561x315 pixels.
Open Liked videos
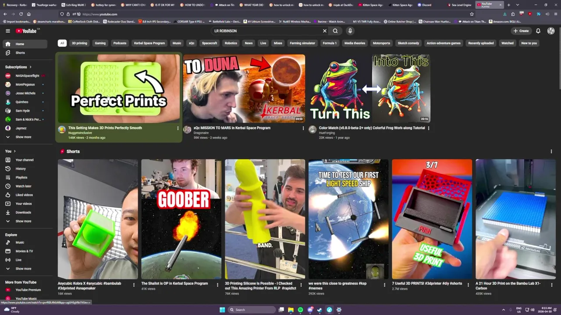(x=25, y=195)
